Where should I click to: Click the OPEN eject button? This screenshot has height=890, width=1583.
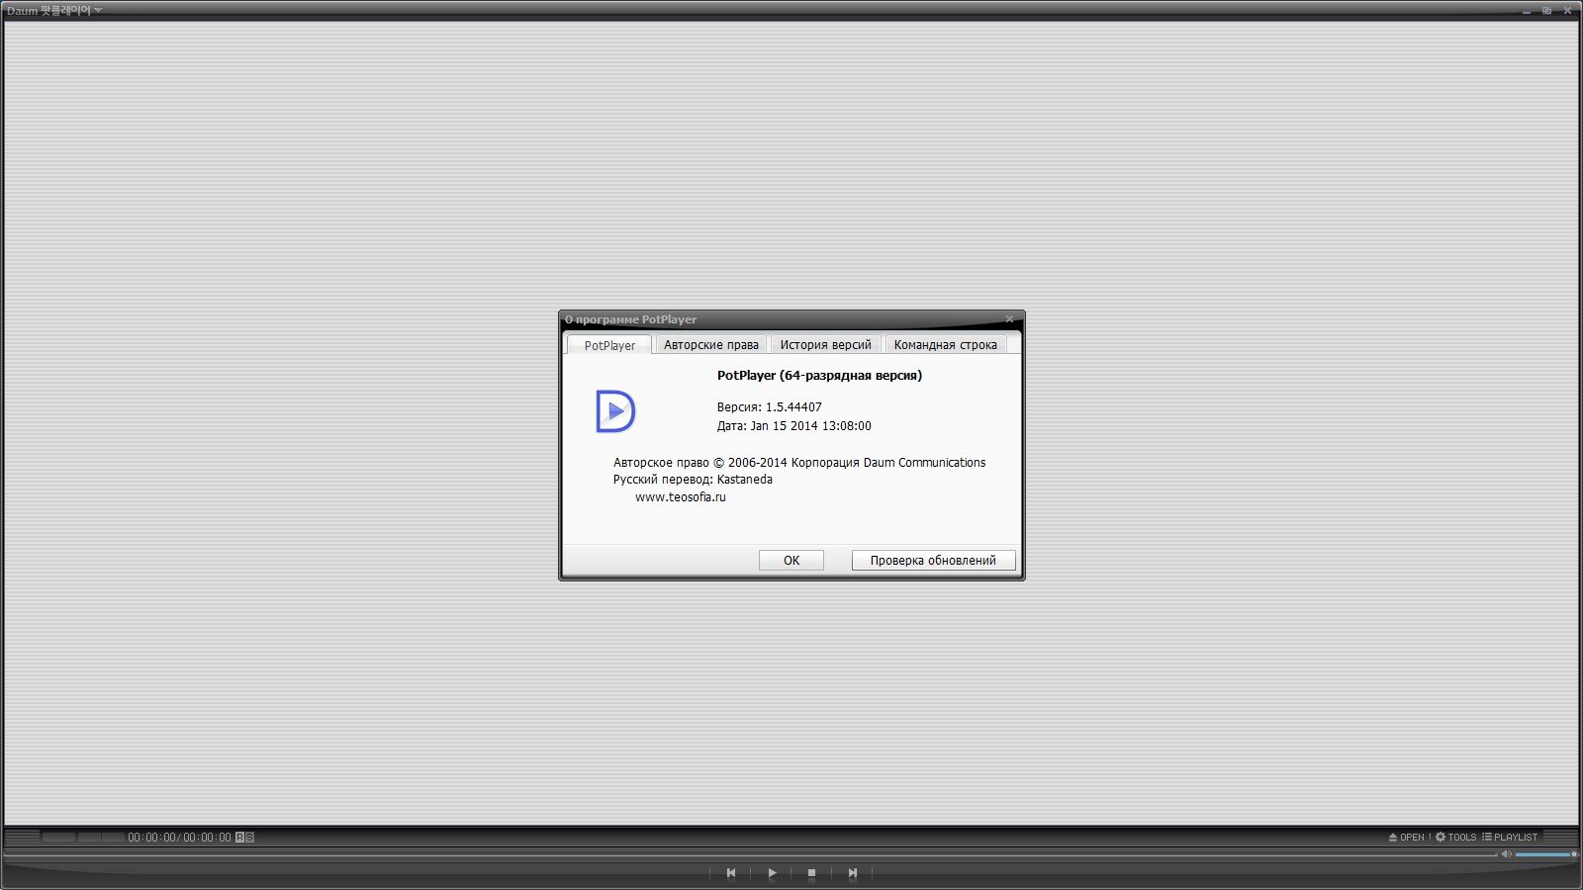[x=1406, y=837]
